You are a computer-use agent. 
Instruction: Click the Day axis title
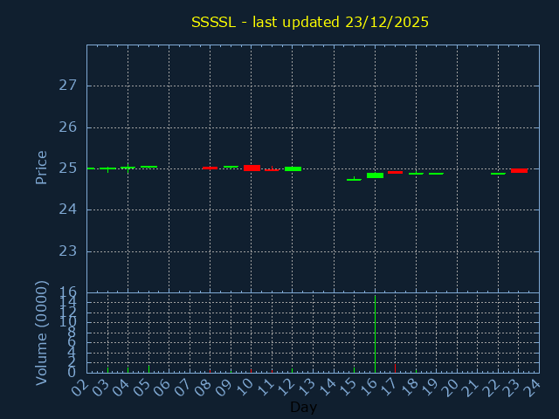(303, 407)
